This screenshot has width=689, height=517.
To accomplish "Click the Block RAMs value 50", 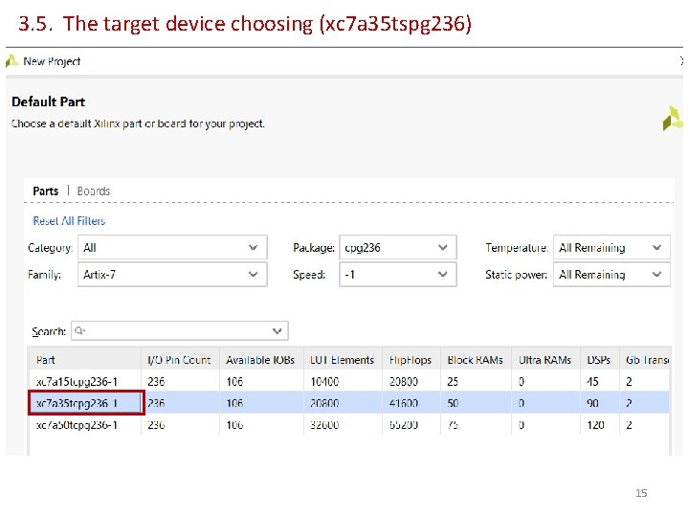I will [453, 404].
